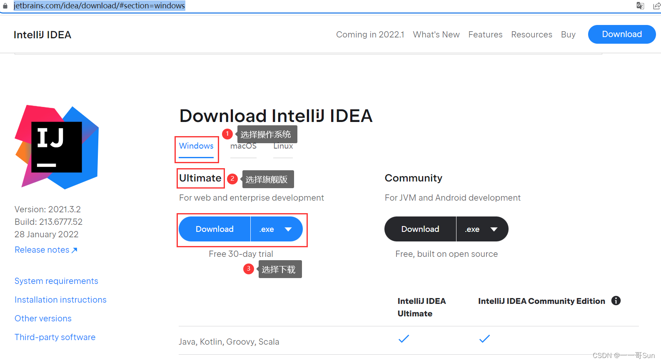Go to the Buy page

coord(568,35)
